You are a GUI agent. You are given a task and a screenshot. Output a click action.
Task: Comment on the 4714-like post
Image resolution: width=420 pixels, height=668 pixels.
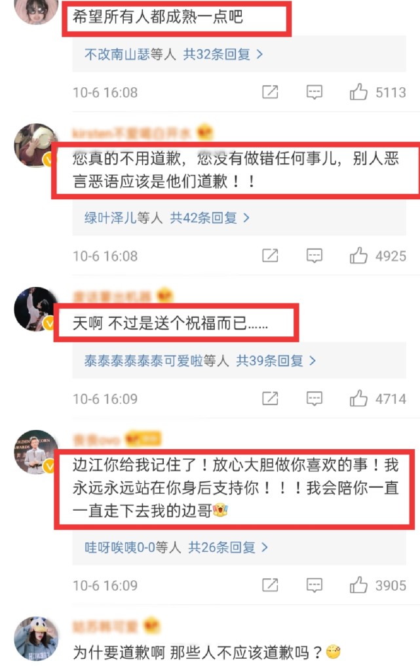click(315, 399)
